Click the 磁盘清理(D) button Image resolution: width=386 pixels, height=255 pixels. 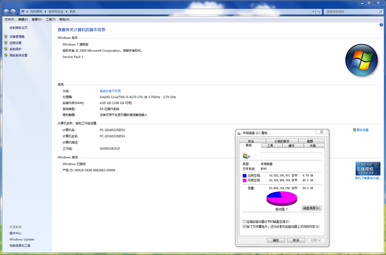[x=312, y=208]
